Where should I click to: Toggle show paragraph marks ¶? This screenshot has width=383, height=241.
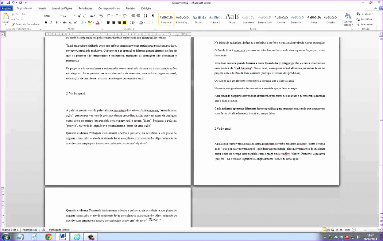point(153,16)
